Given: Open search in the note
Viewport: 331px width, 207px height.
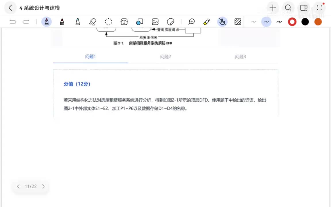Looking at the screenshot, I should tap(288, 8).
